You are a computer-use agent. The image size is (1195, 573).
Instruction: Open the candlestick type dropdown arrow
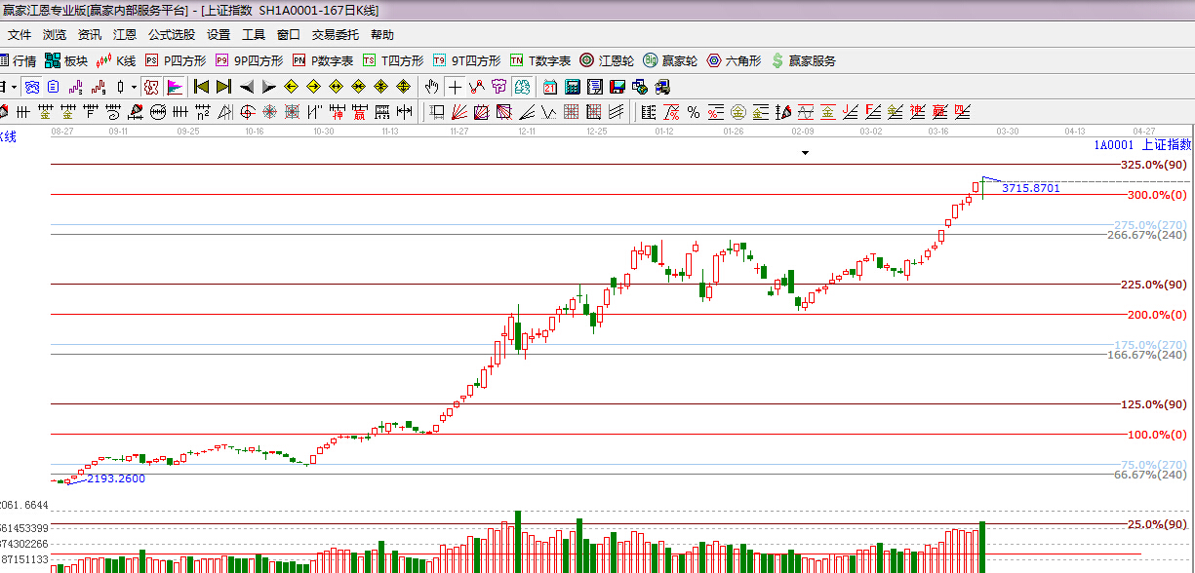(134, 87)
